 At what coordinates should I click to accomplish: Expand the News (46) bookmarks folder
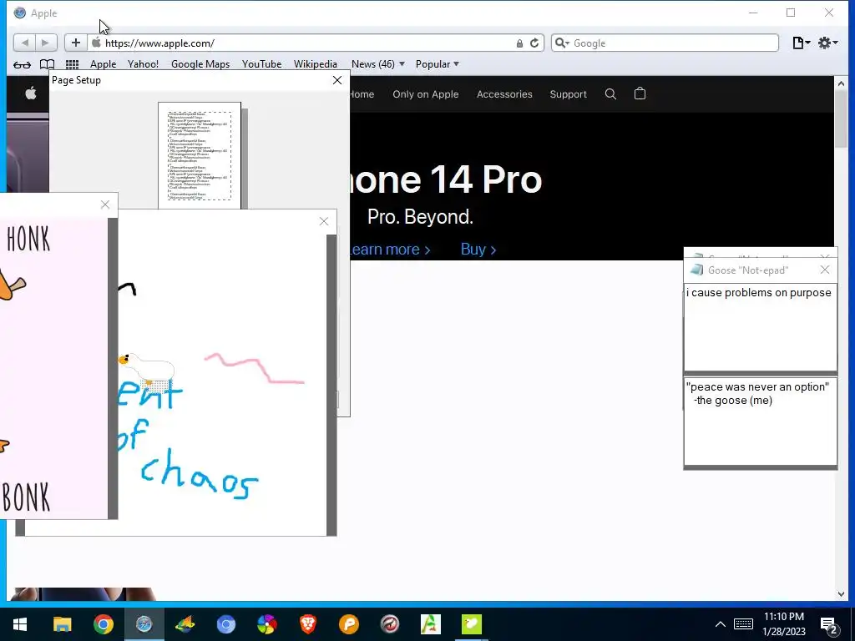click(378, 63)
